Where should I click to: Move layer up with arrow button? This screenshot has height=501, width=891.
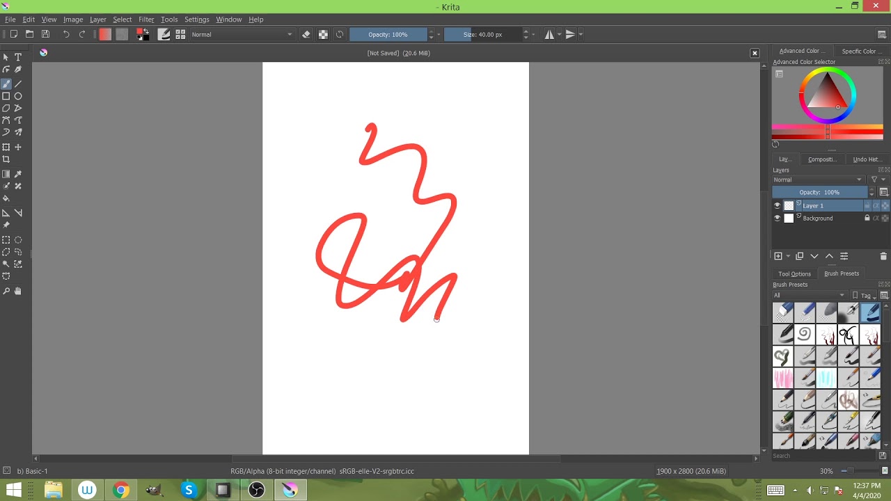(x=829, y=256)
